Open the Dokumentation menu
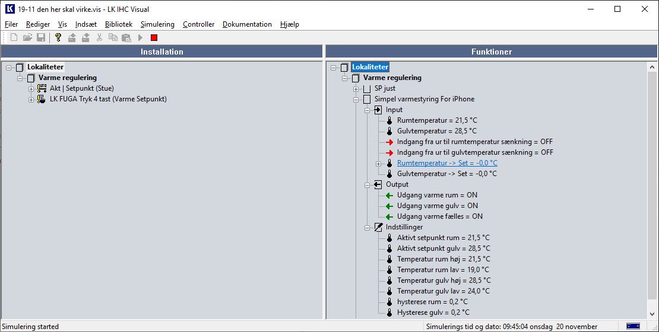The width and height of the screenshot is (659, 332). [x=247, y=24]
